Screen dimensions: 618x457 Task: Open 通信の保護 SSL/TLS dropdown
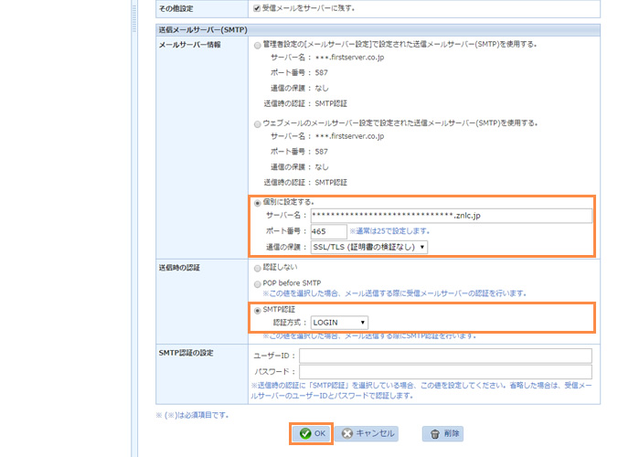369,247
